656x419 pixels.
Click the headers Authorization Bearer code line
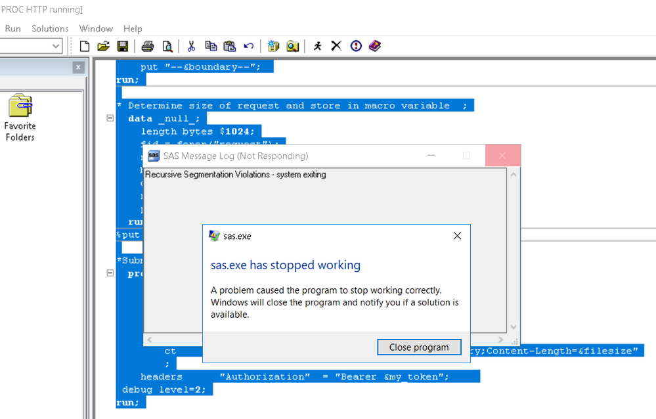(295, 377)
